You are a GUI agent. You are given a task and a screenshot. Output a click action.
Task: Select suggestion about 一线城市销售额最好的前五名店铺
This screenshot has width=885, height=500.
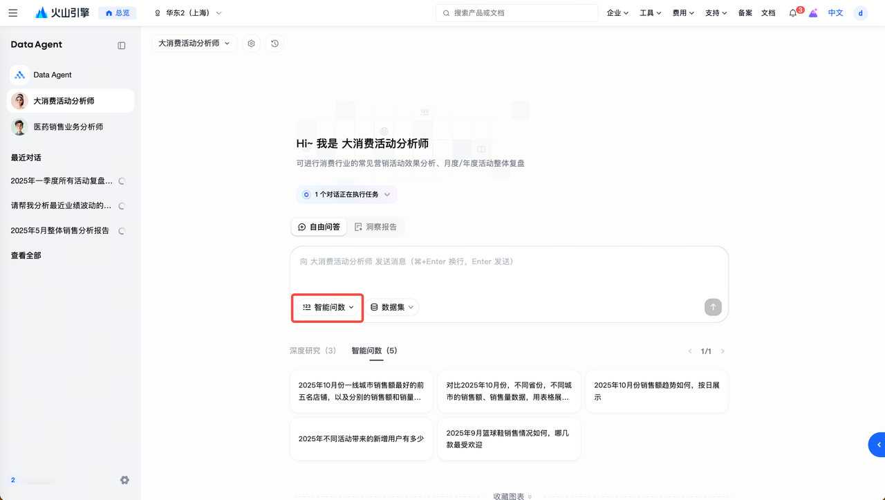pyautogui.click(x=362, y=391)
